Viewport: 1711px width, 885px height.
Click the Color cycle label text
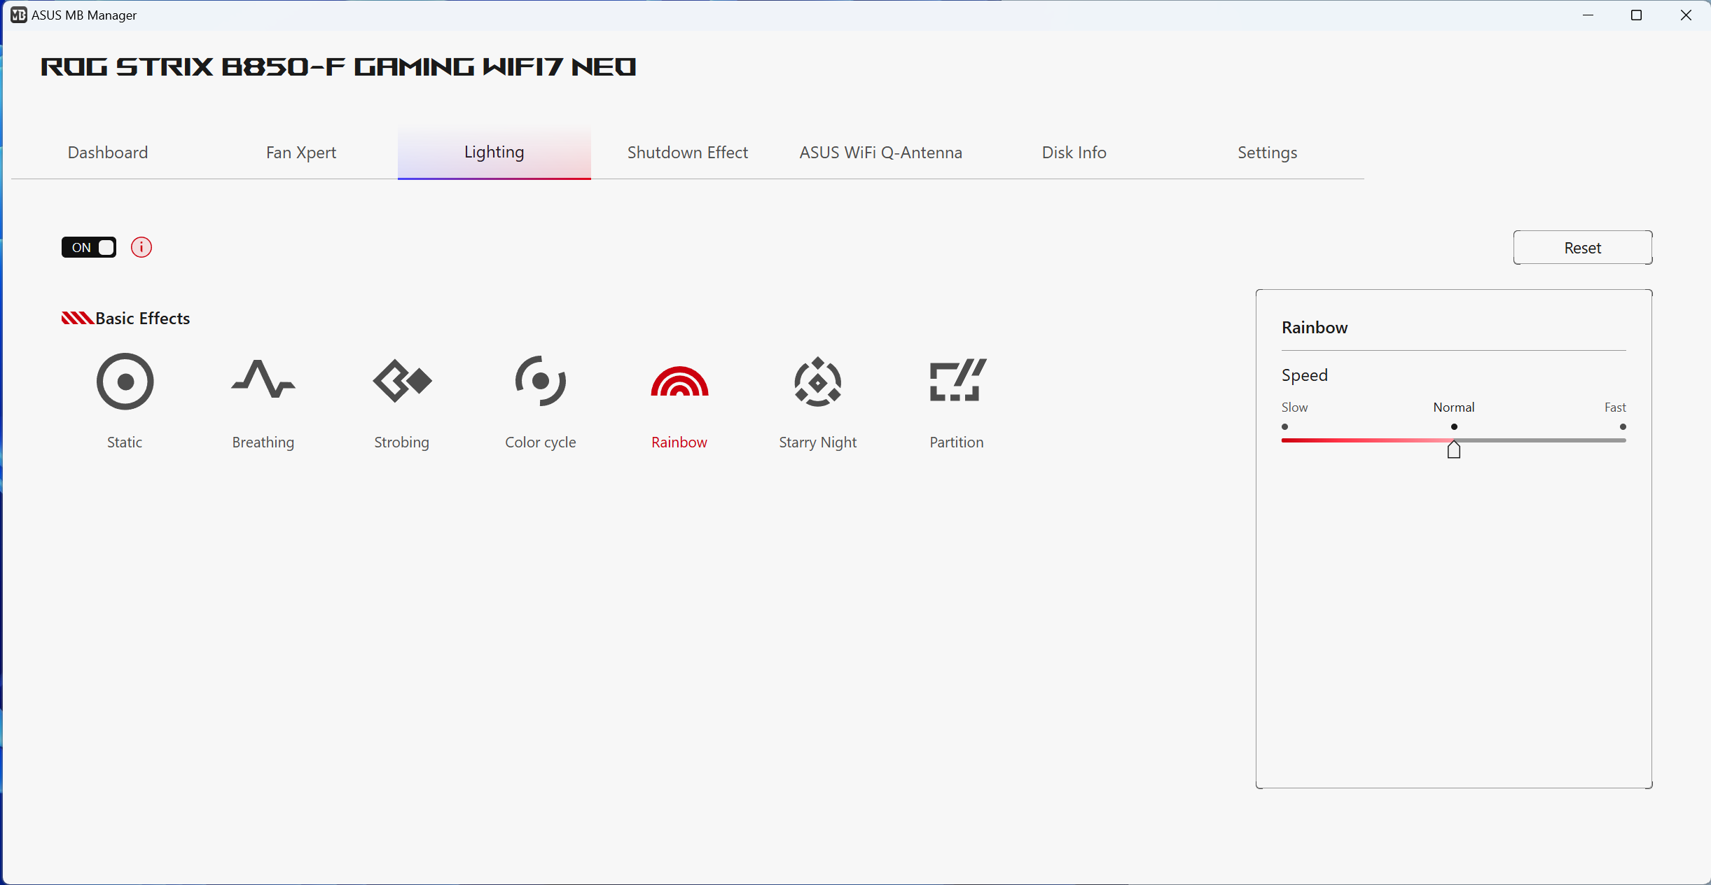point(541,442)
